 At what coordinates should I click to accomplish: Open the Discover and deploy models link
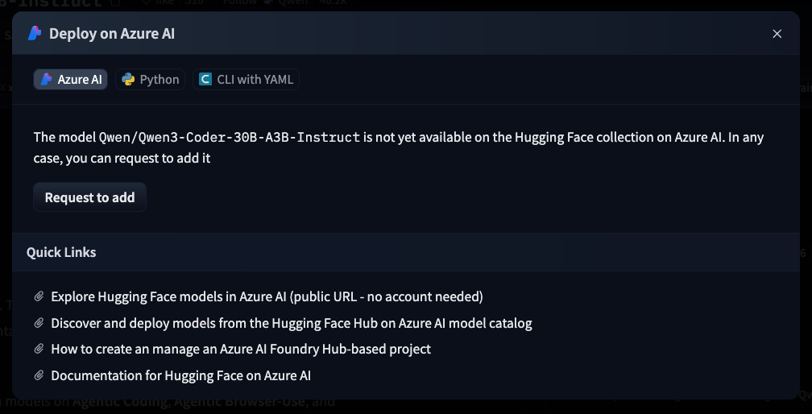291,323
